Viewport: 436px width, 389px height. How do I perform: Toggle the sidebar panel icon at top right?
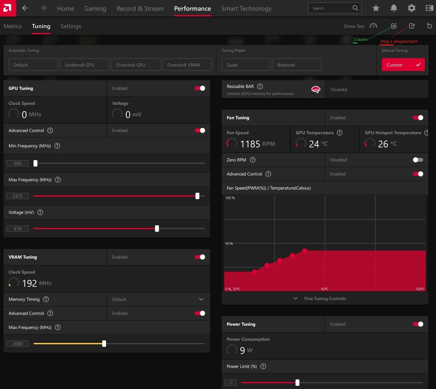[429, 8]
